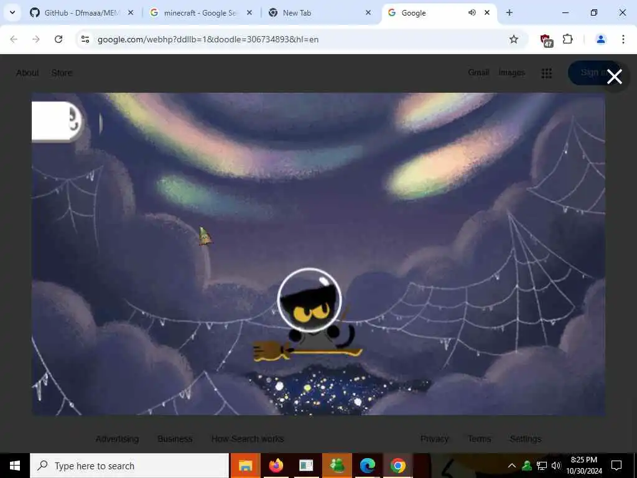This screenshot has width=637, height=478.
Task: Click the green user tray icon
Action: pyautogui.click(x=527, y=466)
